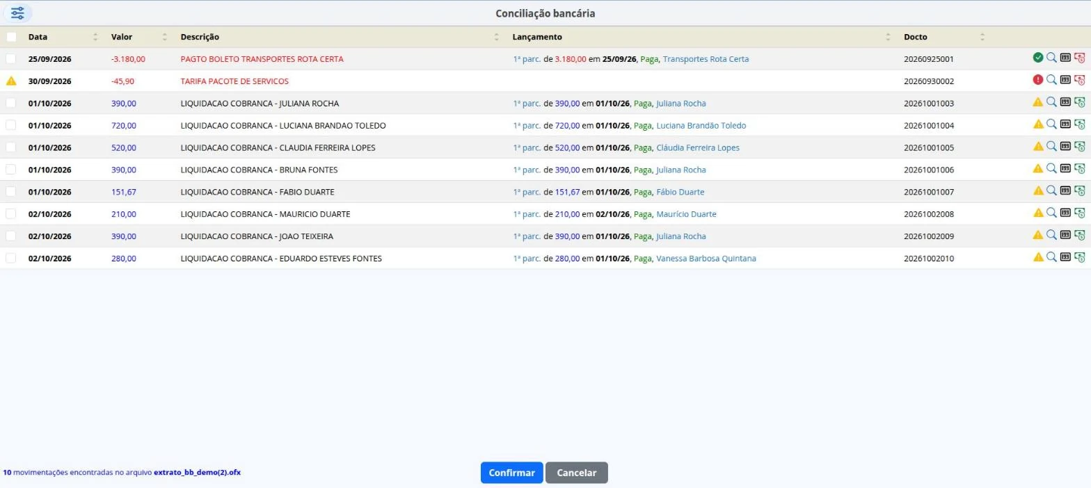This screenshot has width=1091, height=488.
Task: Click magnifier icon in EDUARDO ESTEVES FONTES row
Action: point(1051,257)
